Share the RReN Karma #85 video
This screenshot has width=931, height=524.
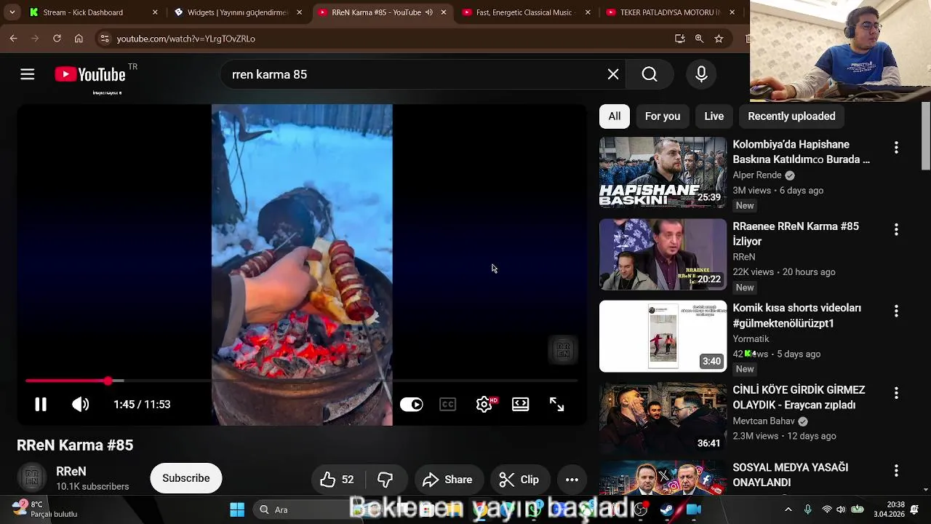448,480
